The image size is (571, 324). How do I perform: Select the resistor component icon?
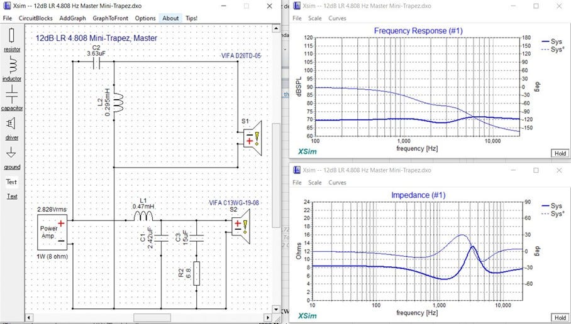tap(12, 36)
